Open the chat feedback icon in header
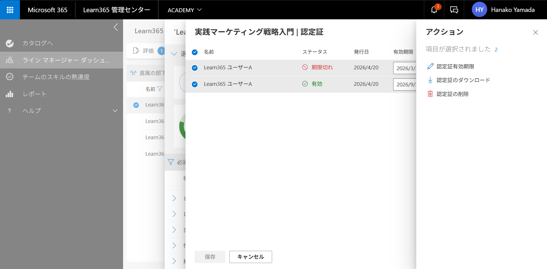This screenshot has width=547, height=269. [x=454, y=10]
